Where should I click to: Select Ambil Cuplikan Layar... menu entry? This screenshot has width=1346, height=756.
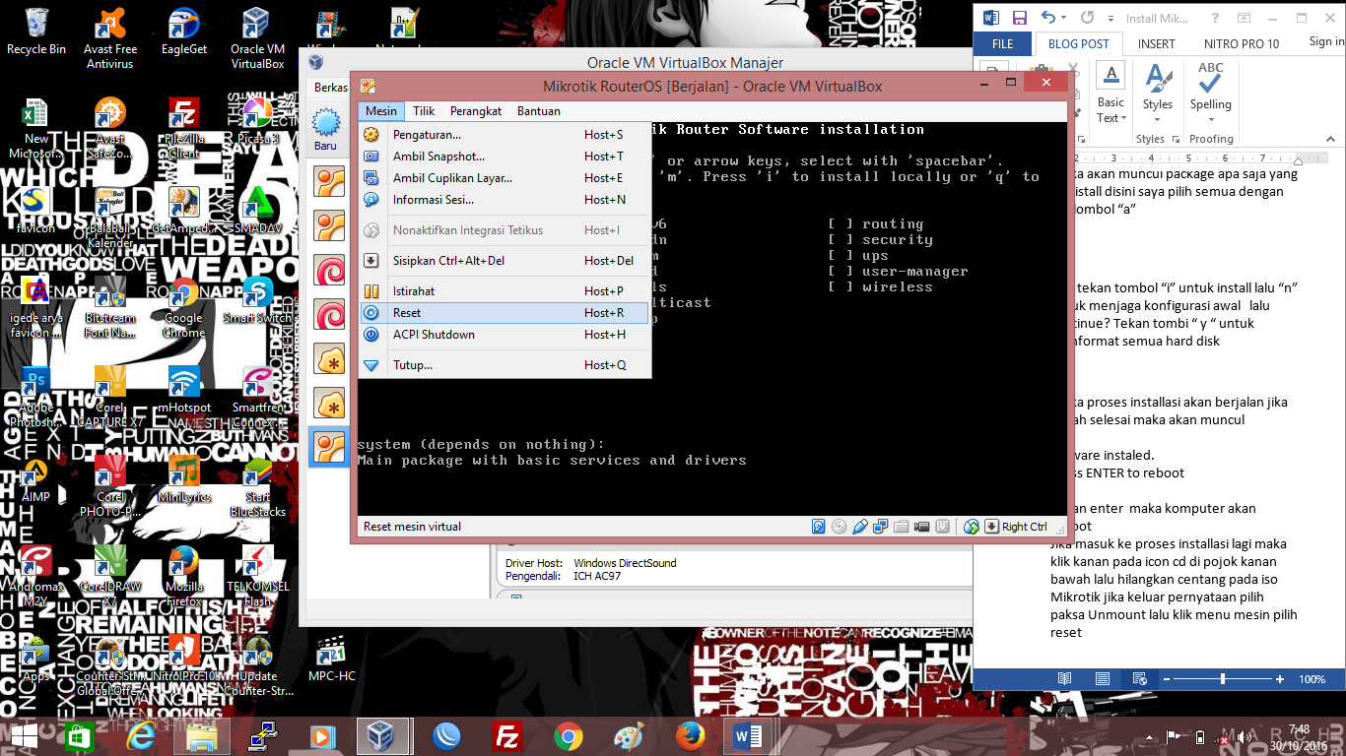(x=505, y=178)
